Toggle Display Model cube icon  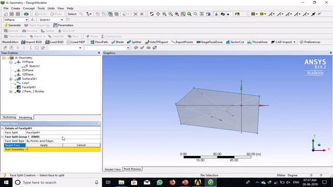223,14
